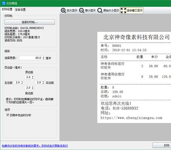Image resolution: width=171 pixels, height=150 pixels.
Task: Toggle the 日期中包含时分秒 checkbox
Action: [x=8, y=115]
